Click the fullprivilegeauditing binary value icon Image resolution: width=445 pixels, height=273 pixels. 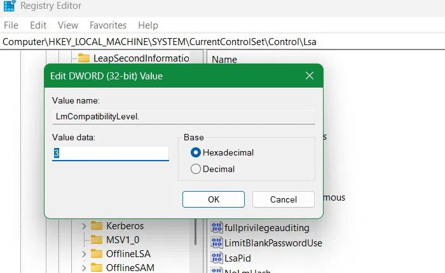(217, 228)
